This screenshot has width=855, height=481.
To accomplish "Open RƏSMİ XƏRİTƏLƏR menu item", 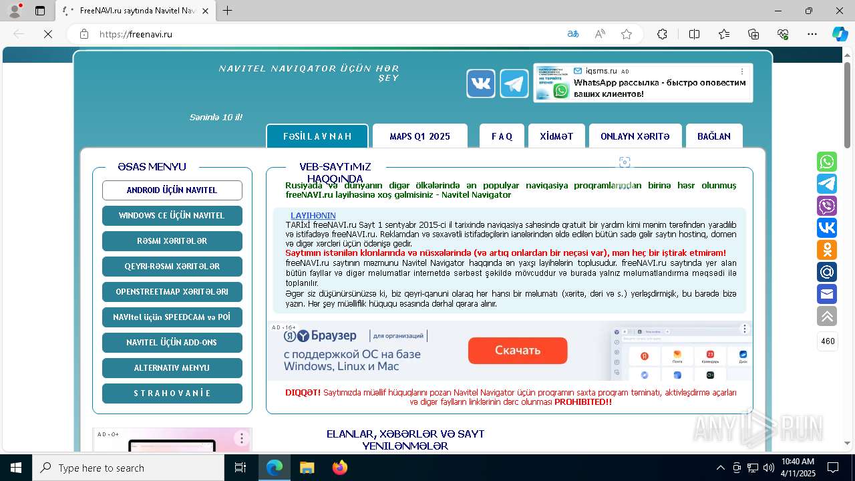I will tap(172, 241).
